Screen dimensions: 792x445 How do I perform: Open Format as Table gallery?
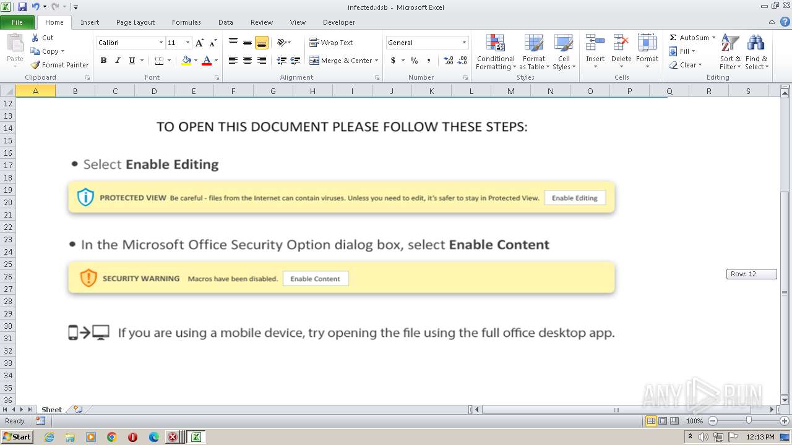click(x=534, y=52)
